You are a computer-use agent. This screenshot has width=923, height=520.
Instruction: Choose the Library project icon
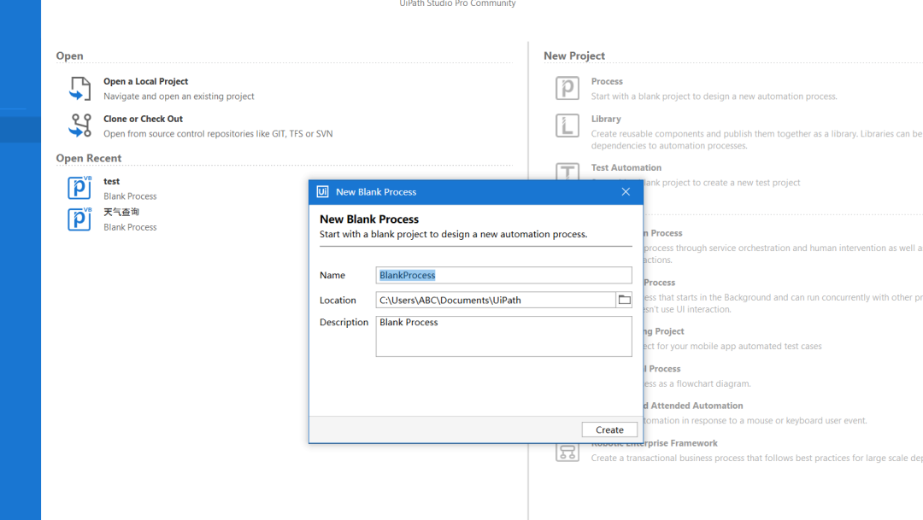567,126
